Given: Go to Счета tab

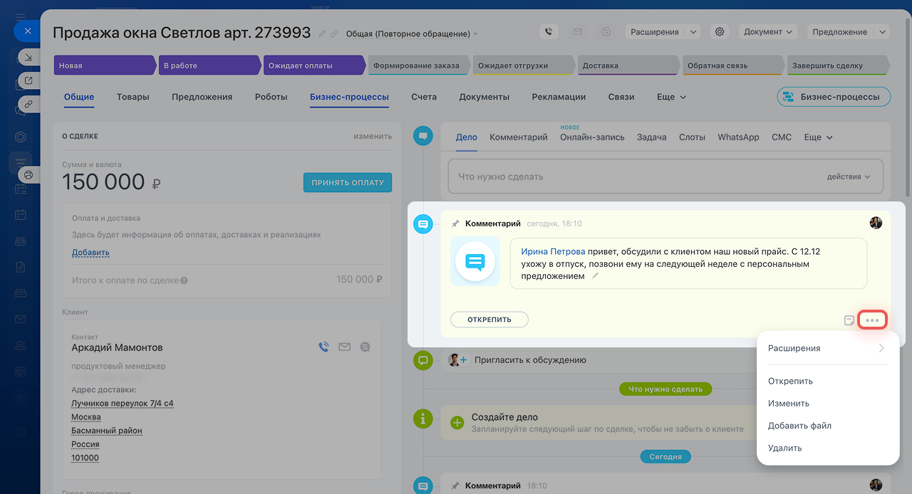Looking at the screenshot, I should pos(424,97).
